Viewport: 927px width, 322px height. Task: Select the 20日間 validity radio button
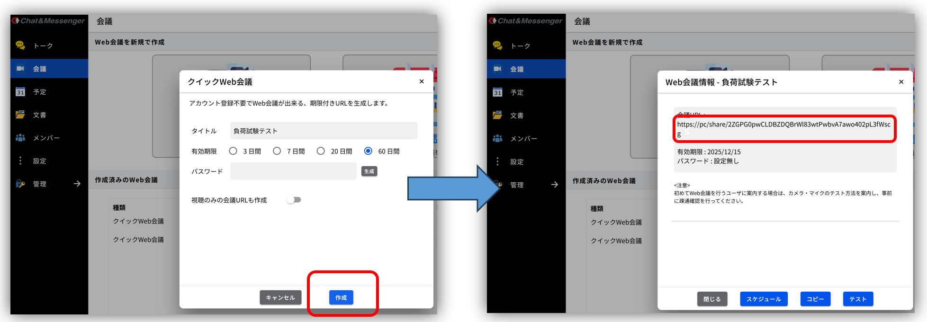321,151
